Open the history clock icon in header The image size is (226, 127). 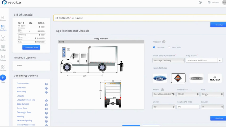[200, 2]
